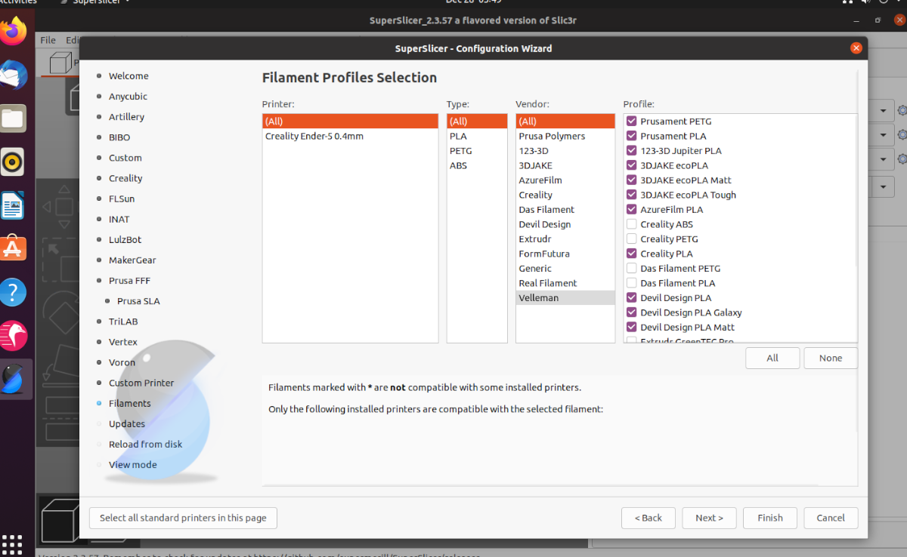Toggle Prusament PETG checkbox

(632, 121)
